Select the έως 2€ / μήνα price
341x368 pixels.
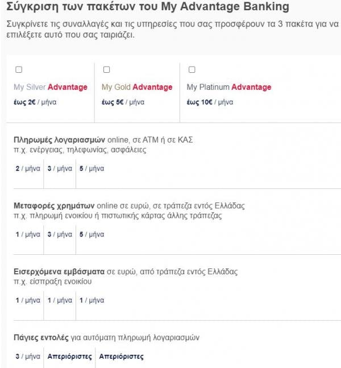[x=35, y=102]
